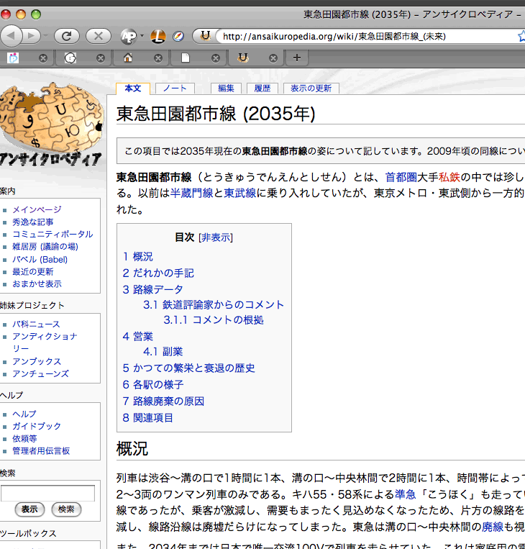Close the blank page browser tab
This screenshot has width=525, height=549.
tap(216, 58)
